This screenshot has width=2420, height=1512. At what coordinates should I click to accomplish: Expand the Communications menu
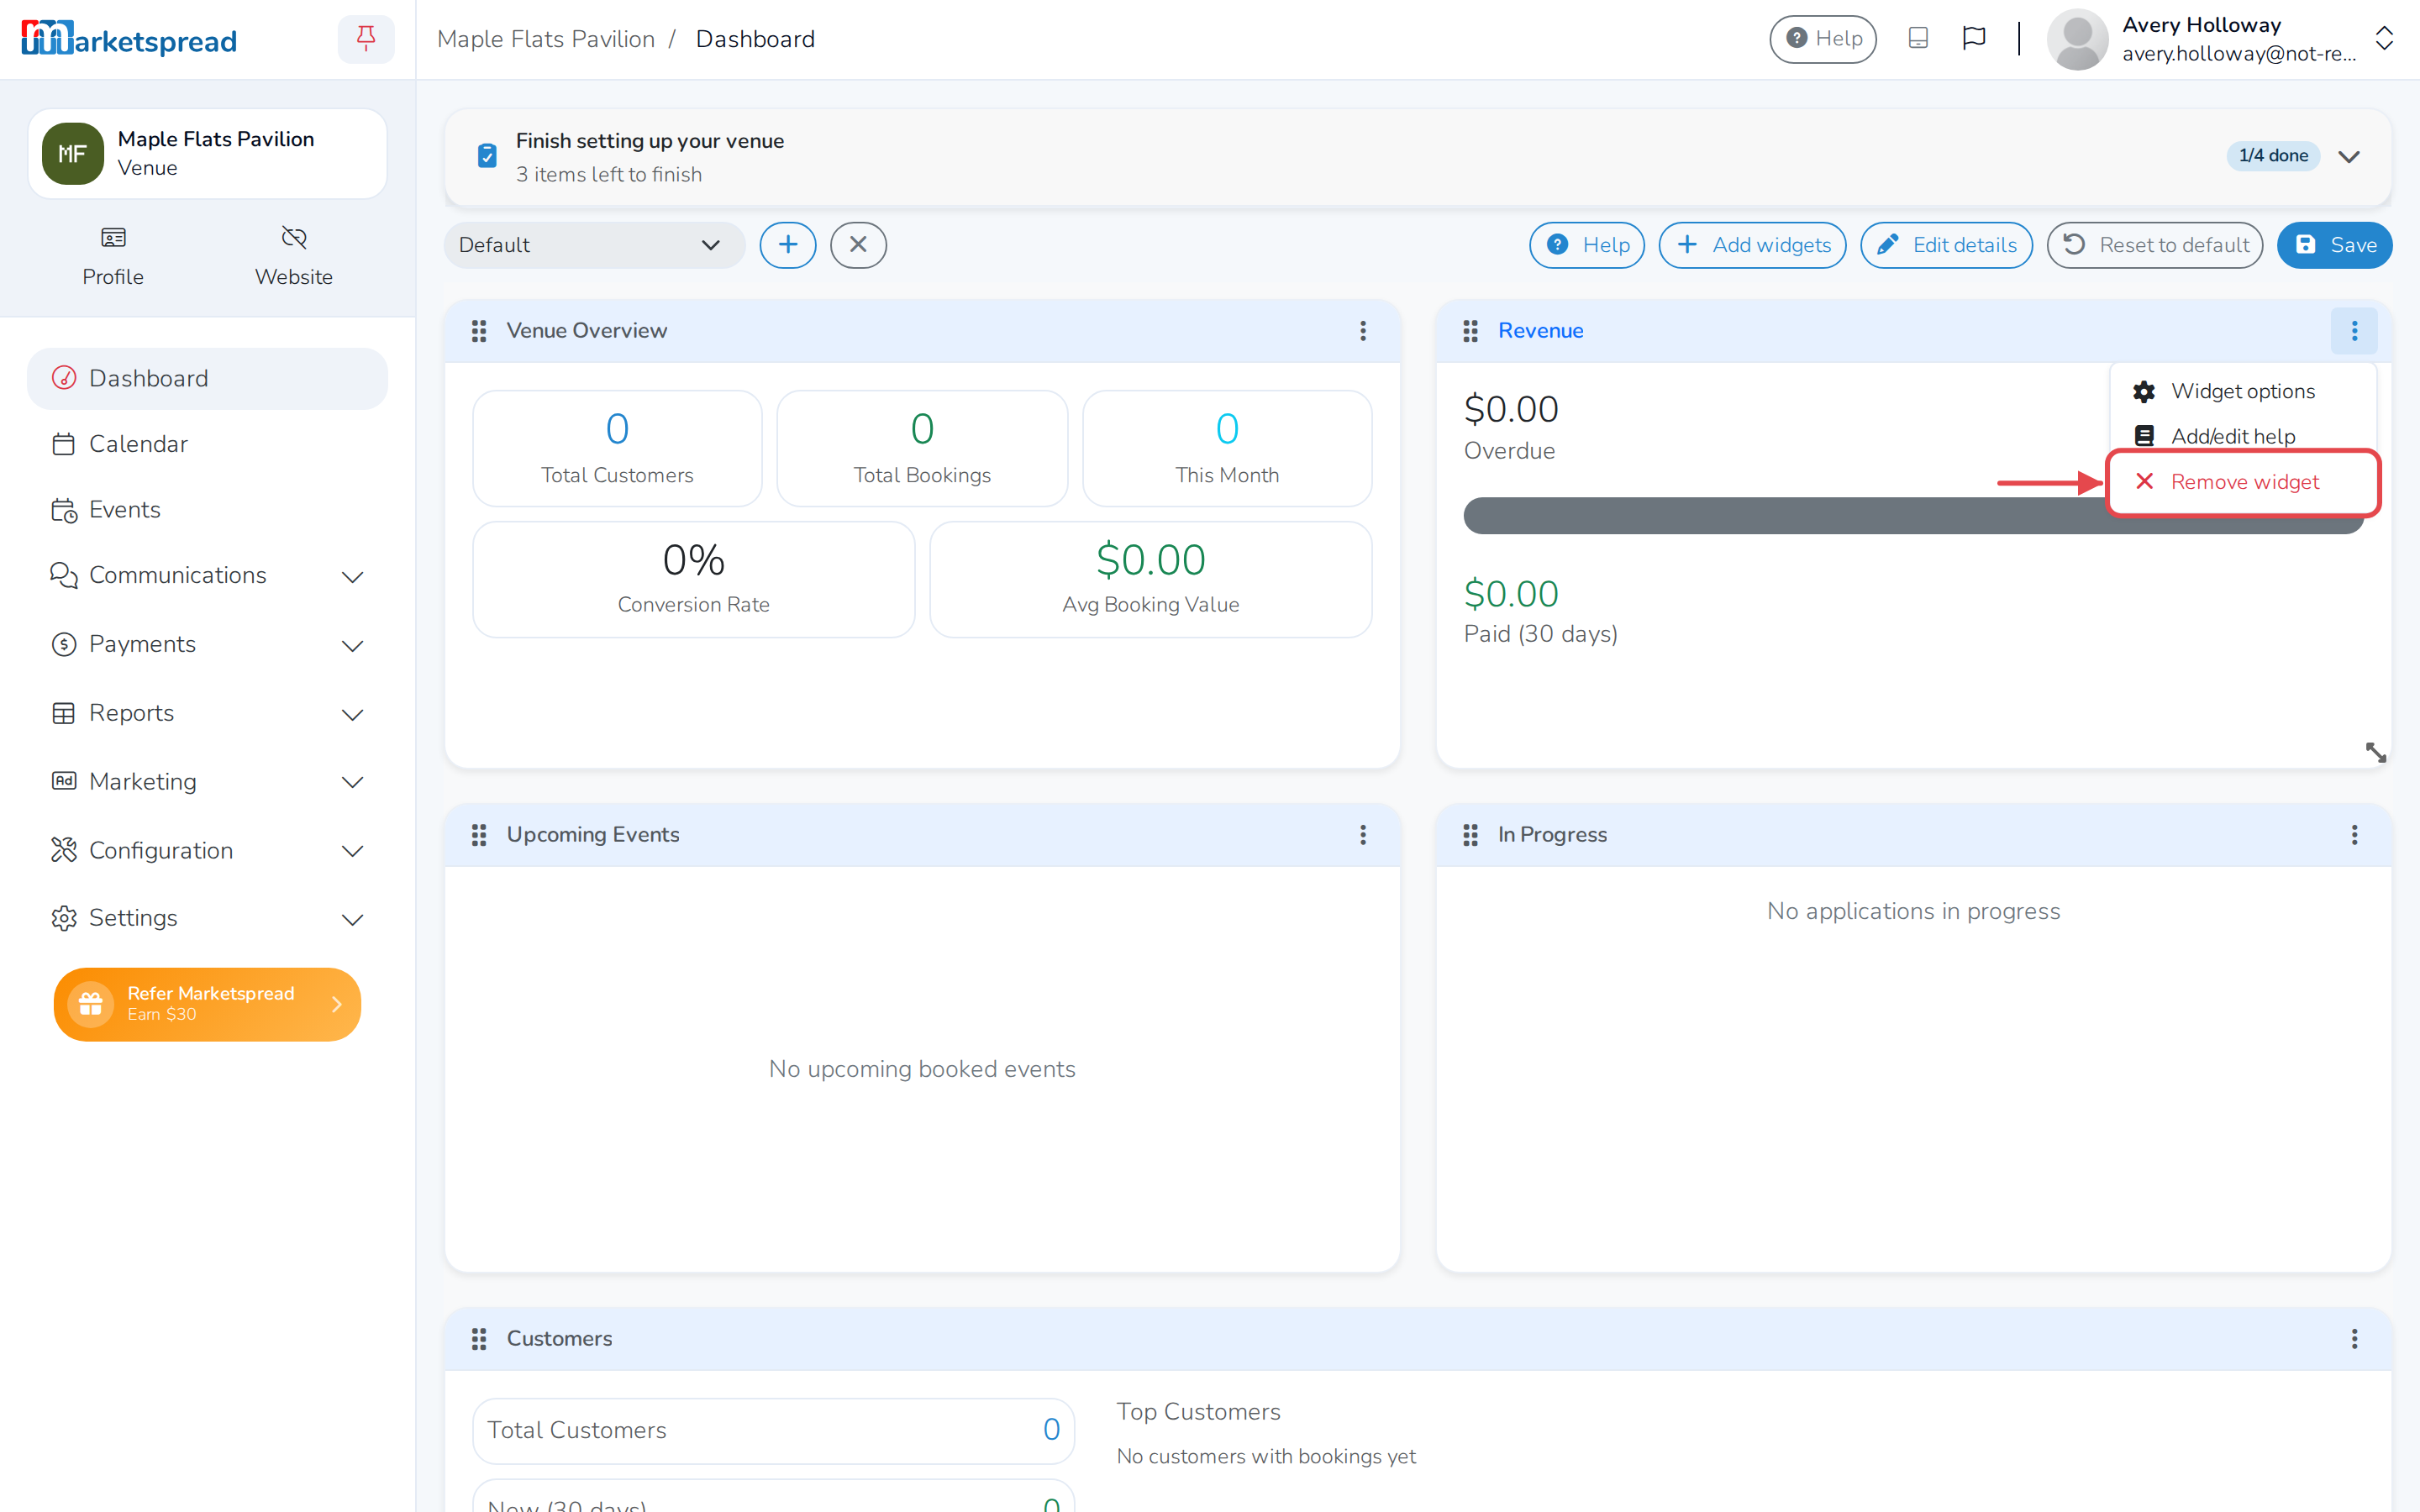pos(207,576)
